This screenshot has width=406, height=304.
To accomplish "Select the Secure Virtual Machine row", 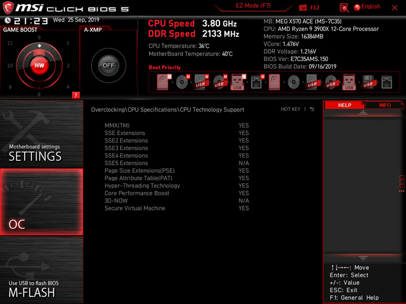I will pyautogui.click(x=176, y=208).
